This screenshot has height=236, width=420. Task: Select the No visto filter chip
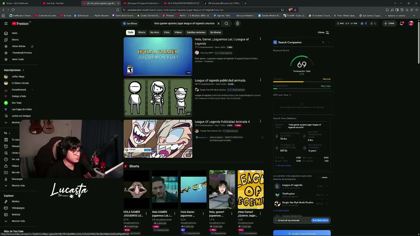155,32
